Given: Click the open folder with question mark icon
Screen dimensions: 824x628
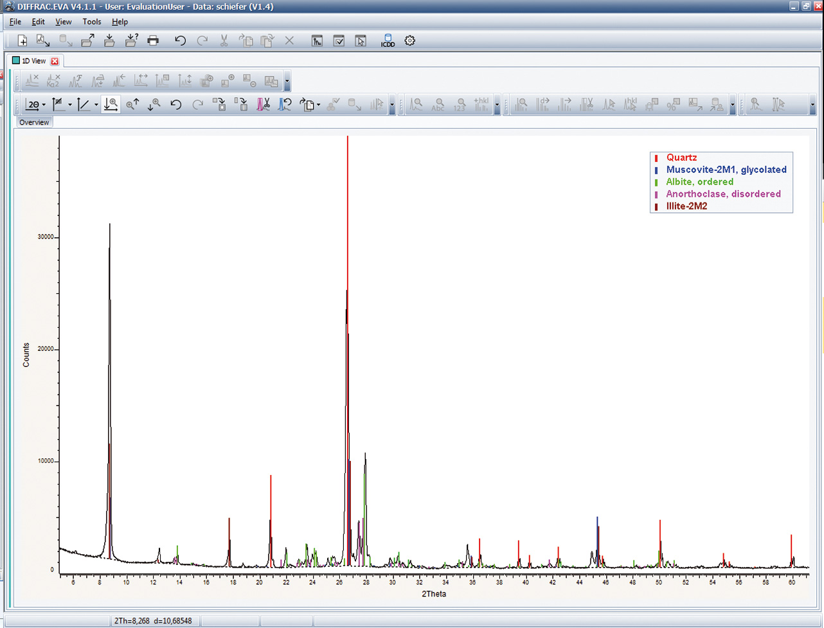Looking at the screenshot, I should tap(131, 40).
